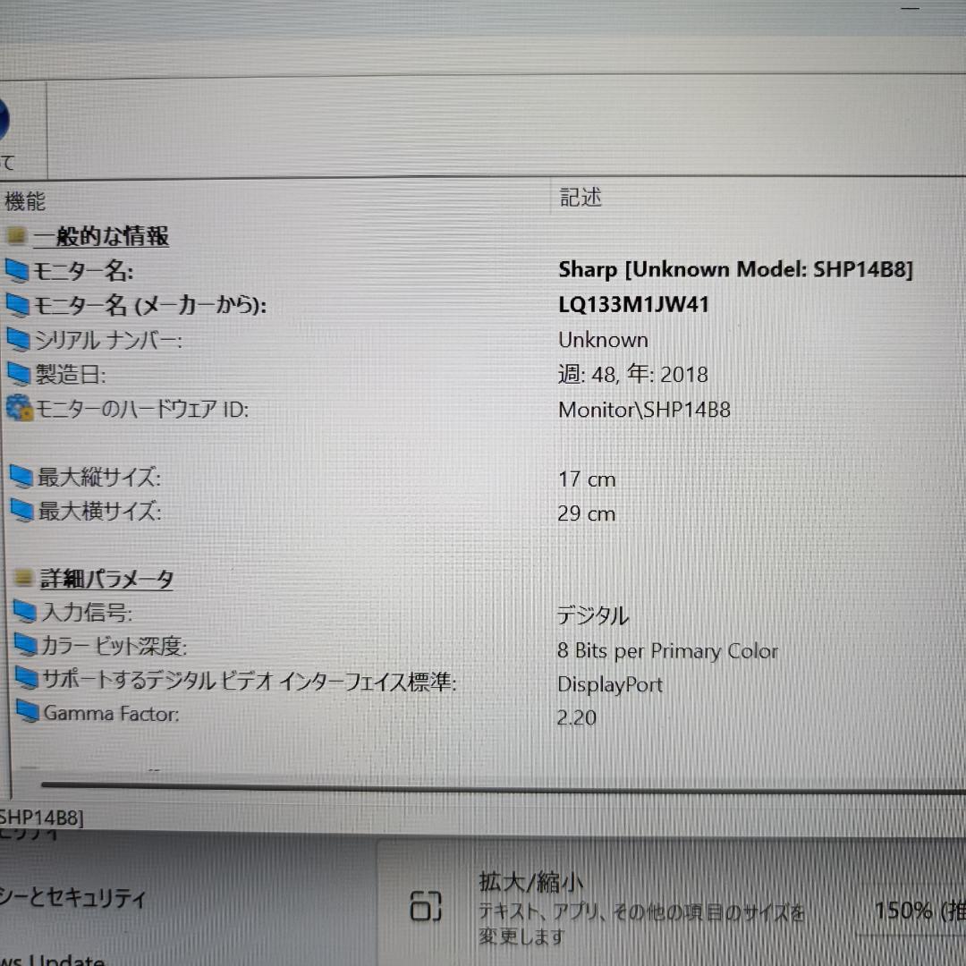The image size is (966, 966).
Task: Click the monitor icon beside Gamma Factor
Action: (x=29, y=711)
